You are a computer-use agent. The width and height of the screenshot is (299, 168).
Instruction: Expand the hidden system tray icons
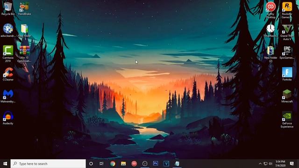pyautogui.click(x=260, y=164)
